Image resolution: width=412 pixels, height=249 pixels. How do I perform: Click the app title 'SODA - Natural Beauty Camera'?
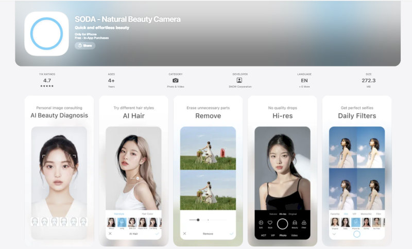click(127, 19)
